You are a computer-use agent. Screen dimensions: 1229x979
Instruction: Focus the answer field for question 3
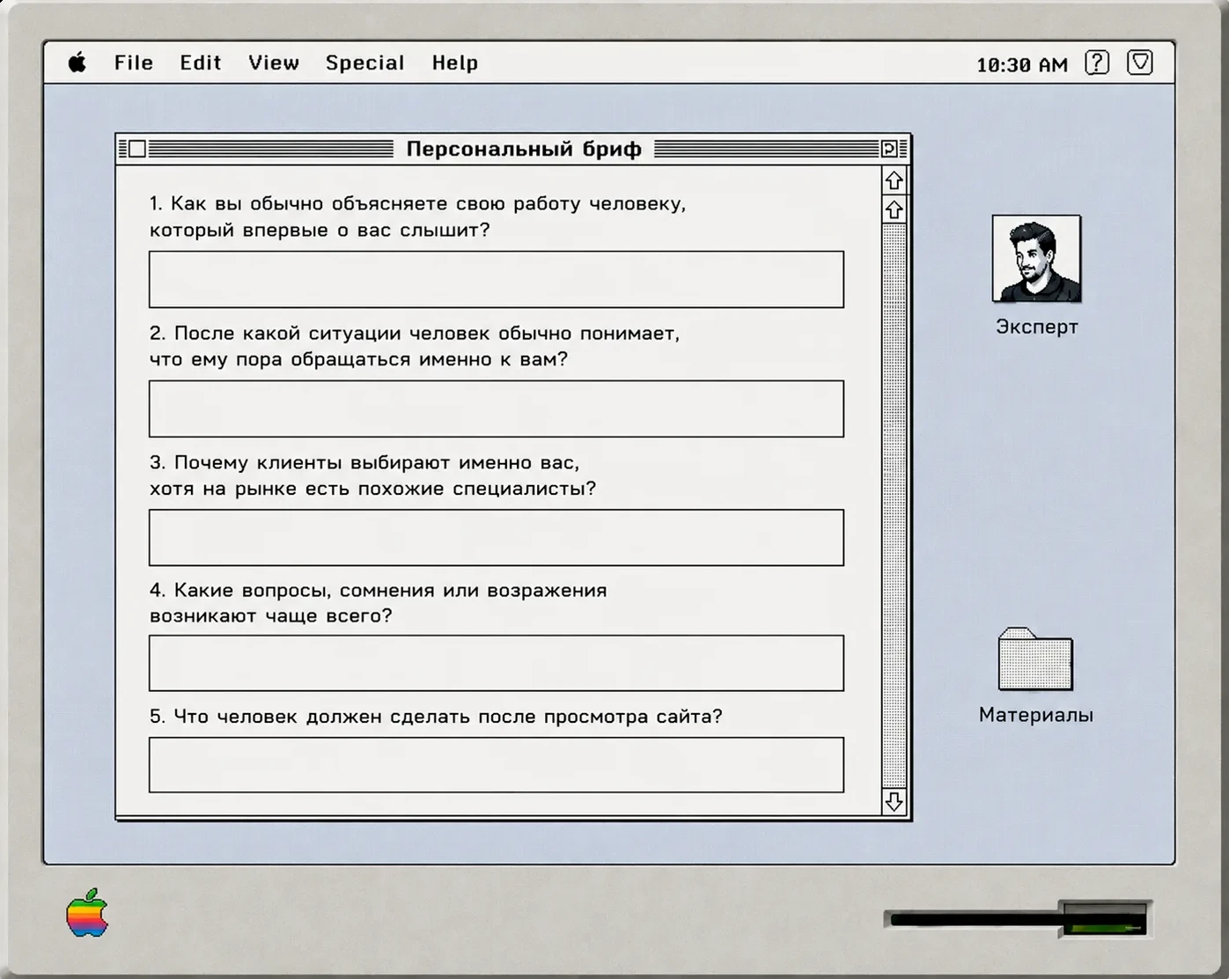click(x=497, y=538)
